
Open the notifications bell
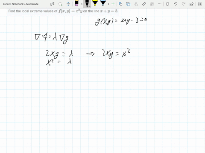167,4
